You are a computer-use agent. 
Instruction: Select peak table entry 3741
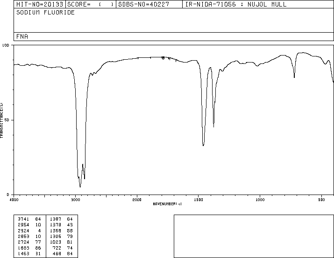pos(23,219)
